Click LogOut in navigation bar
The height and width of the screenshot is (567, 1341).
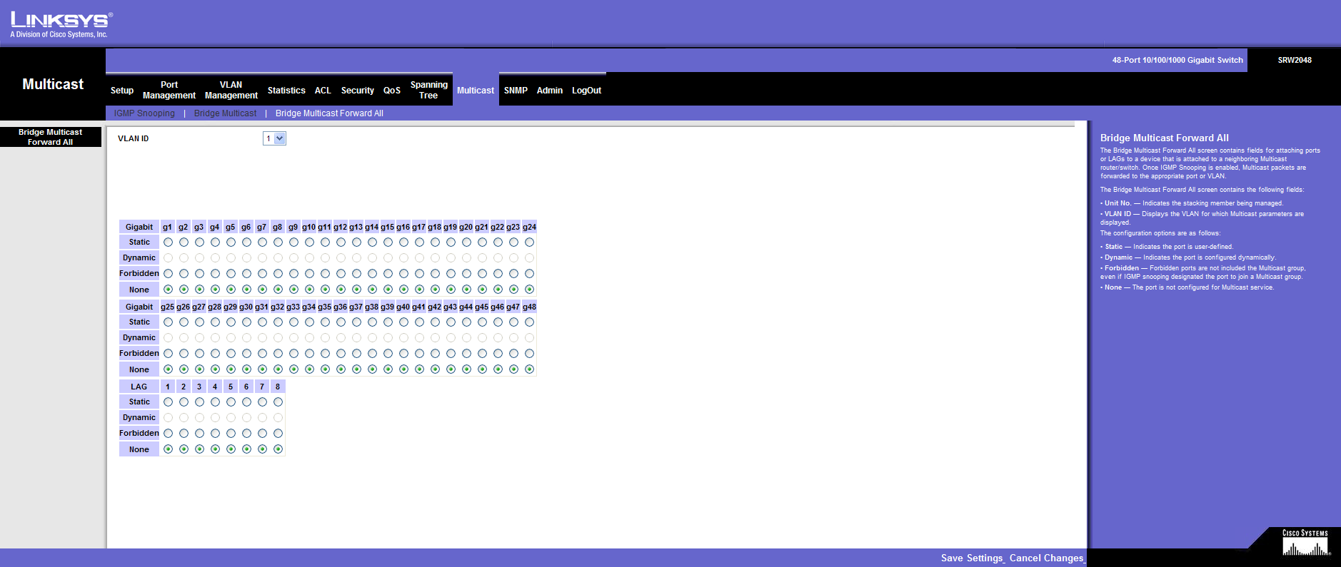coord(586,91)
